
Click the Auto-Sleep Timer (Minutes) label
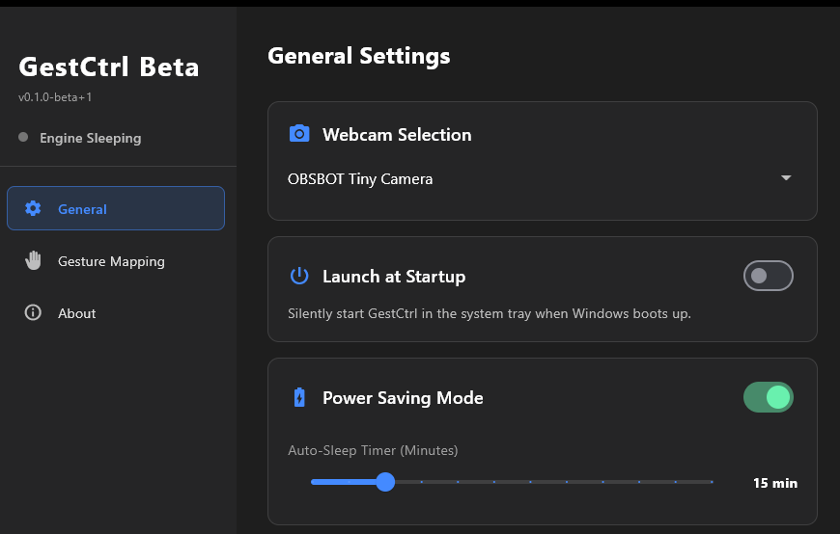[x=373, y=450]
